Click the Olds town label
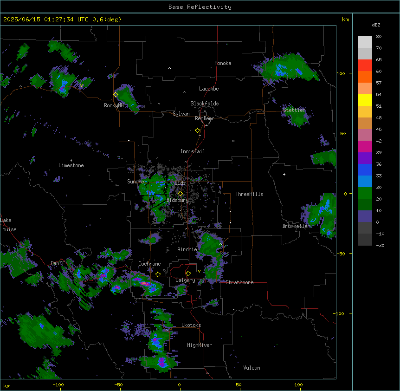This screenshot has width=400, height=391. (180, 183)
